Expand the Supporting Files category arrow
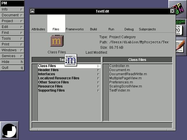This screenshot has height=140, width=187. 98,90
